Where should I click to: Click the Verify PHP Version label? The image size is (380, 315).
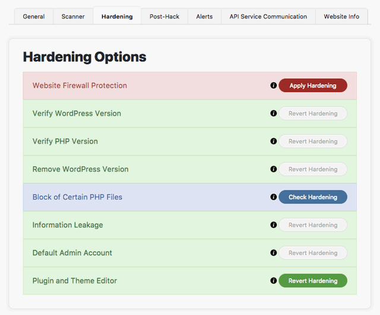(x=65, y=141)
